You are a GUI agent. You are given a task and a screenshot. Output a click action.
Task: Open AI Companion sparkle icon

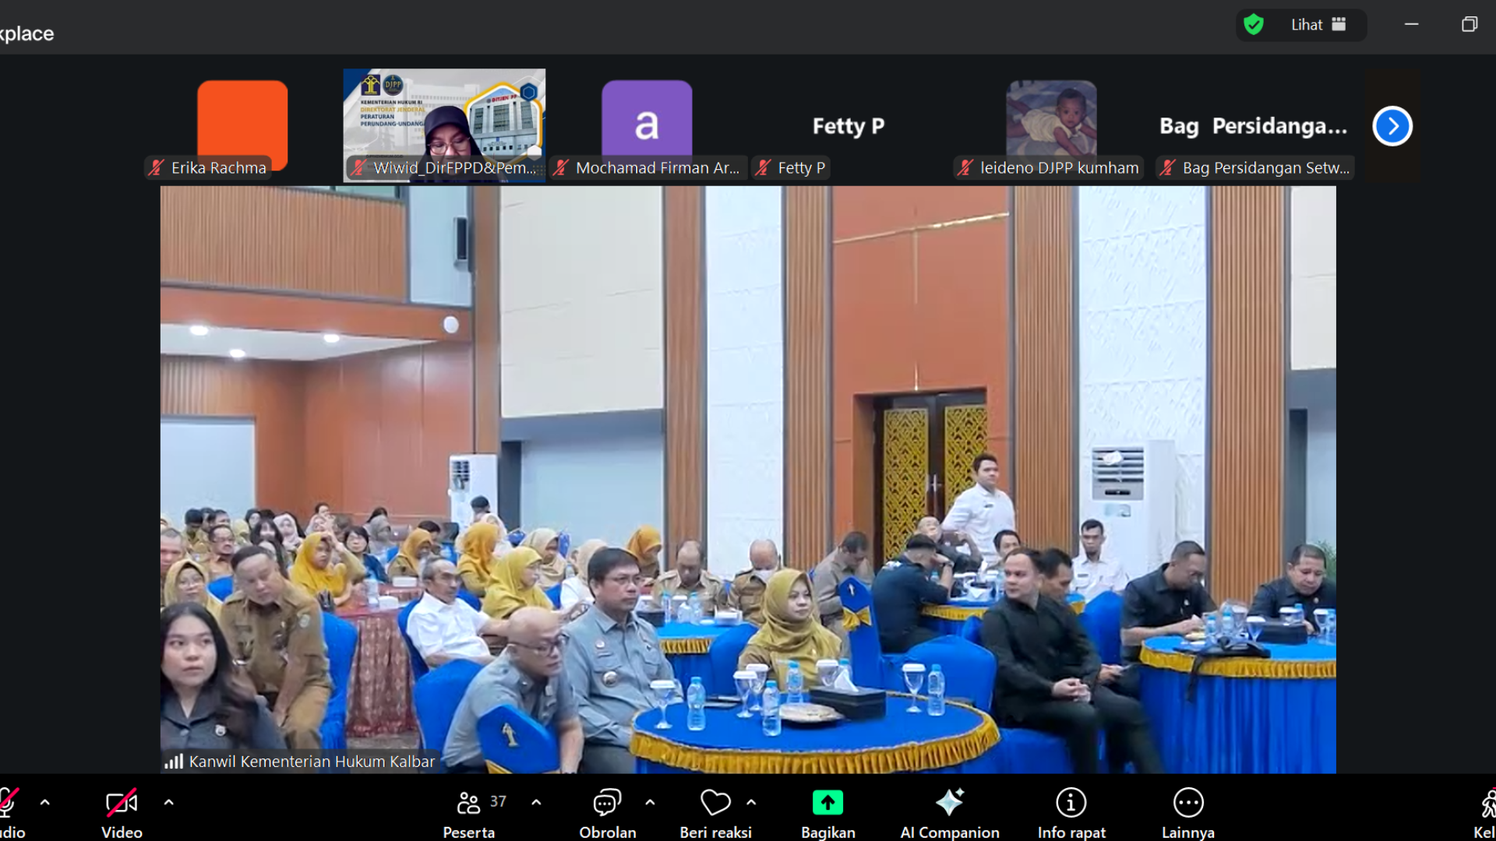[949, 803]
